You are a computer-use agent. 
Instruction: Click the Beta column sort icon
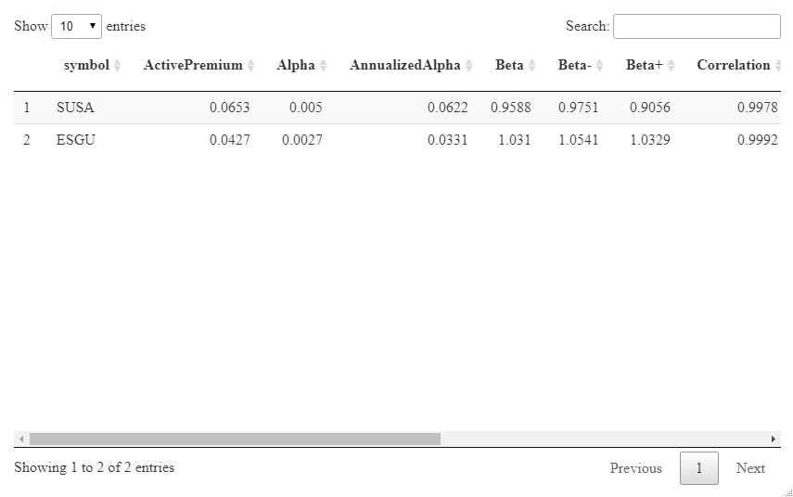click(x=531, y=65)
